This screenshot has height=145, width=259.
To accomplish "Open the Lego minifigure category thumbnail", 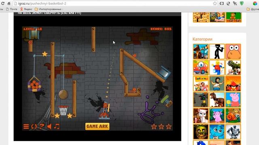I will (x=217, y=68).
